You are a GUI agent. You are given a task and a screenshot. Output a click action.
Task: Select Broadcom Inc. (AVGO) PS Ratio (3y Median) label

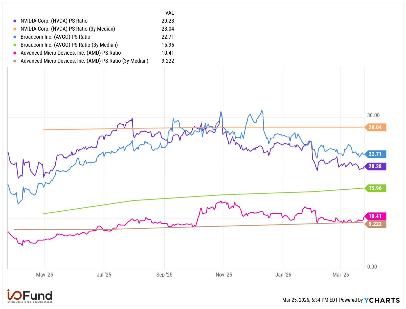click(69, 45)
